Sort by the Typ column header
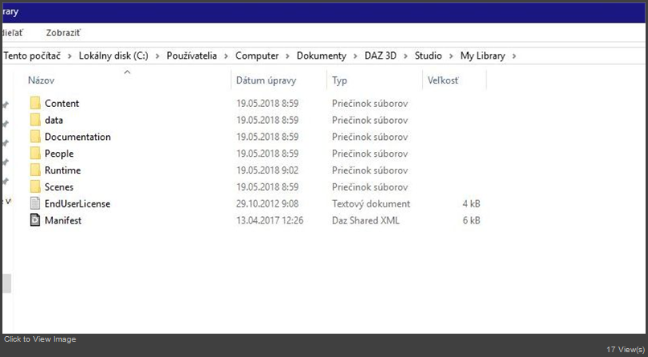 point(340,80)
